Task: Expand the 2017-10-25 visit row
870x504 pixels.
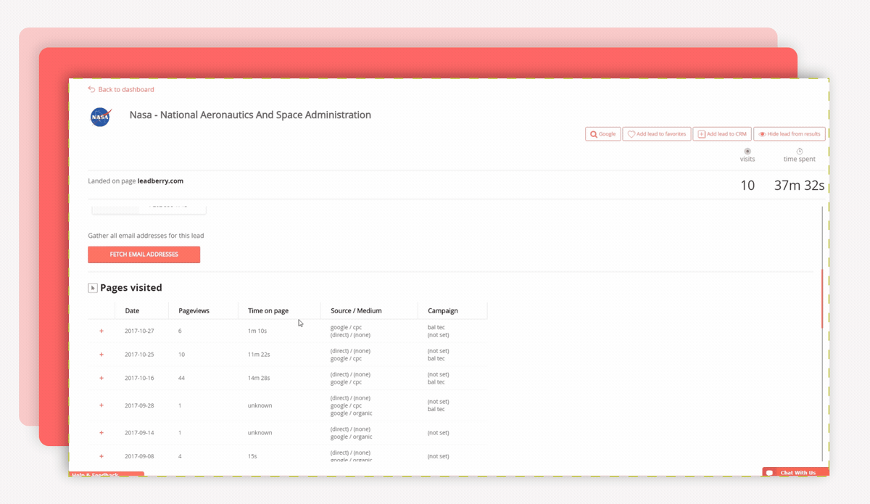Action: (x=101, y=355)
